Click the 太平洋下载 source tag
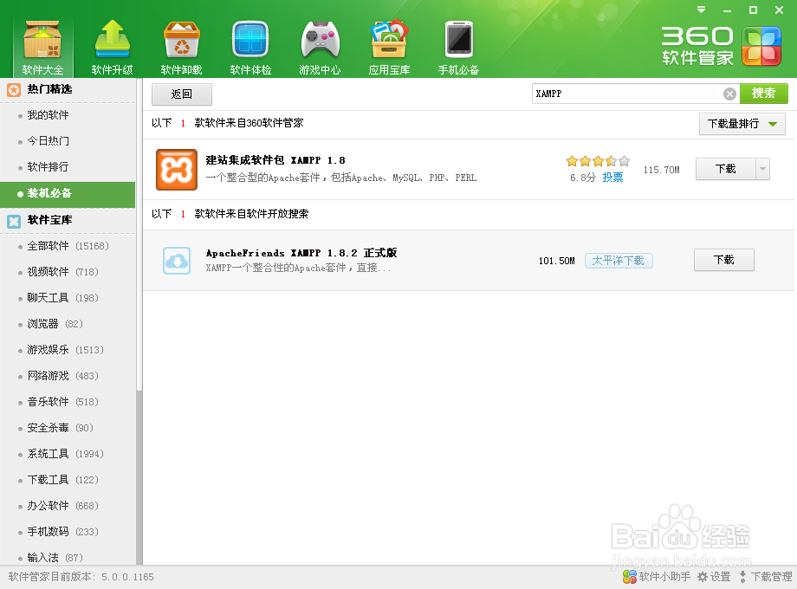This screenshot has height=589, width=797. pos(619,261)
